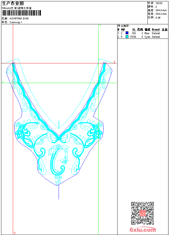The width and height of the screenshot is (169, 235).
Task: Click the height value 364.9 mm
Action: pos(161,10)
